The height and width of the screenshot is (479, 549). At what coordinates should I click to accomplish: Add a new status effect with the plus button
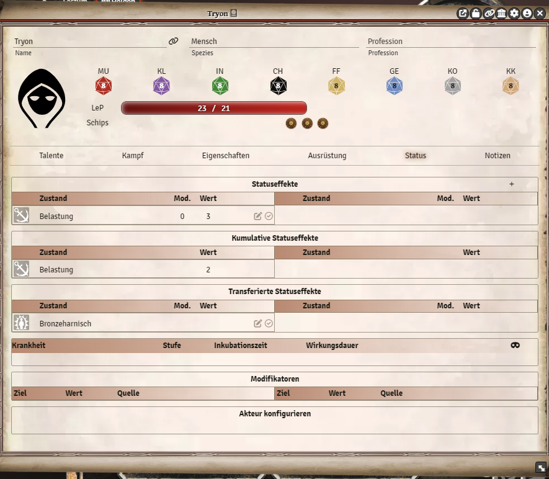click(x=512, y=184)
